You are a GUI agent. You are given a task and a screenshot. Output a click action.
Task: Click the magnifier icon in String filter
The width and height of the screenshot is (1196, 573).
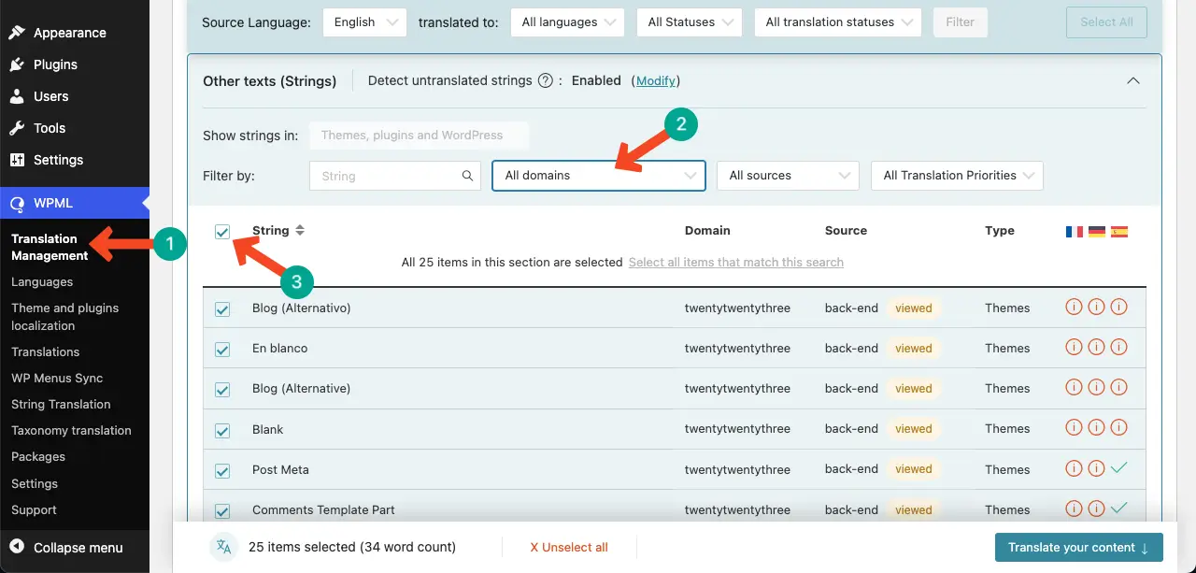point(467,176)
